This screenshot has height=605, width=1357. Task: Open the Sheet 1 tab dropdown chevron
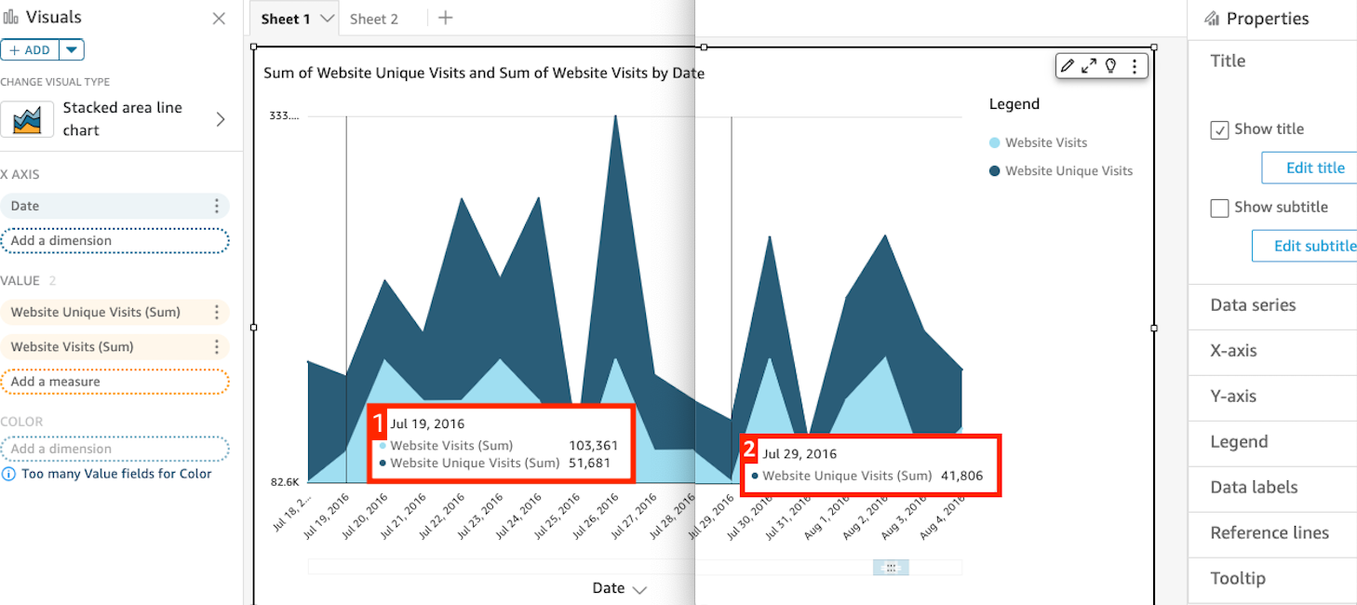[x=327, y=19]
